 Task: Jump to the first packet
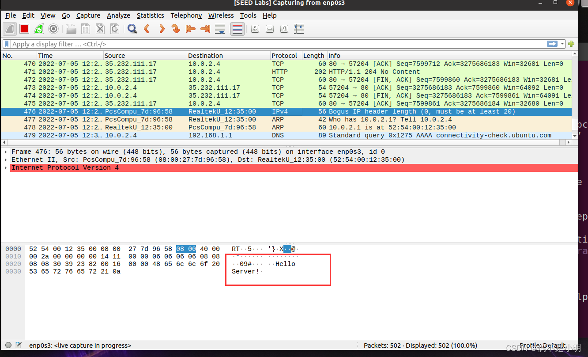(x=190, y=28)
